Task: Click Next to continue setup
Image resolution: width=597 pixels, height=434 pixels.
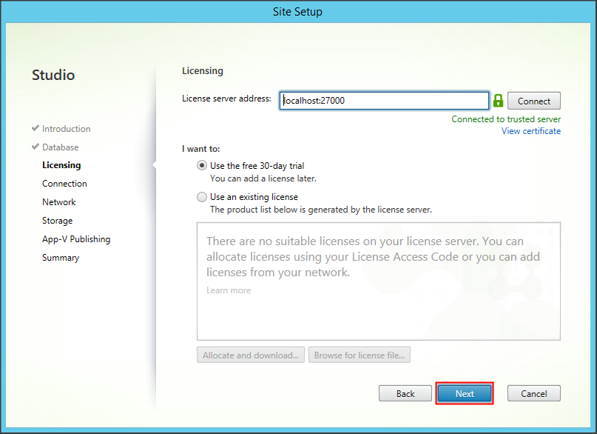Action: [465, 393]
